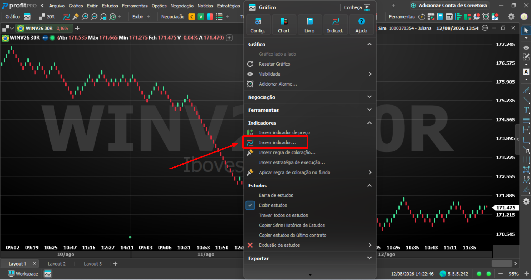This screenshot has height=280, width=531.
Task: Toggle the Exibir estudos checkbox
Action: pyautogui.click(x=250, y=205)
